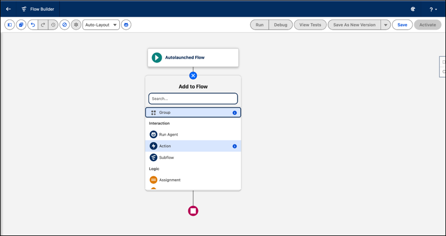Screen dimensions: 446x236
Task: Click the Search field in Add to Flow
Action: coord(193,99)
